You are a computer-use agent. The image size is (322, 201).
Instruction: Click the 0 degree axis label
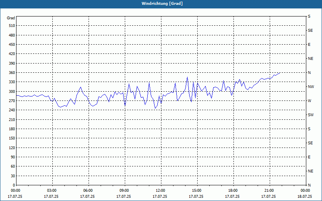[14, 185]
